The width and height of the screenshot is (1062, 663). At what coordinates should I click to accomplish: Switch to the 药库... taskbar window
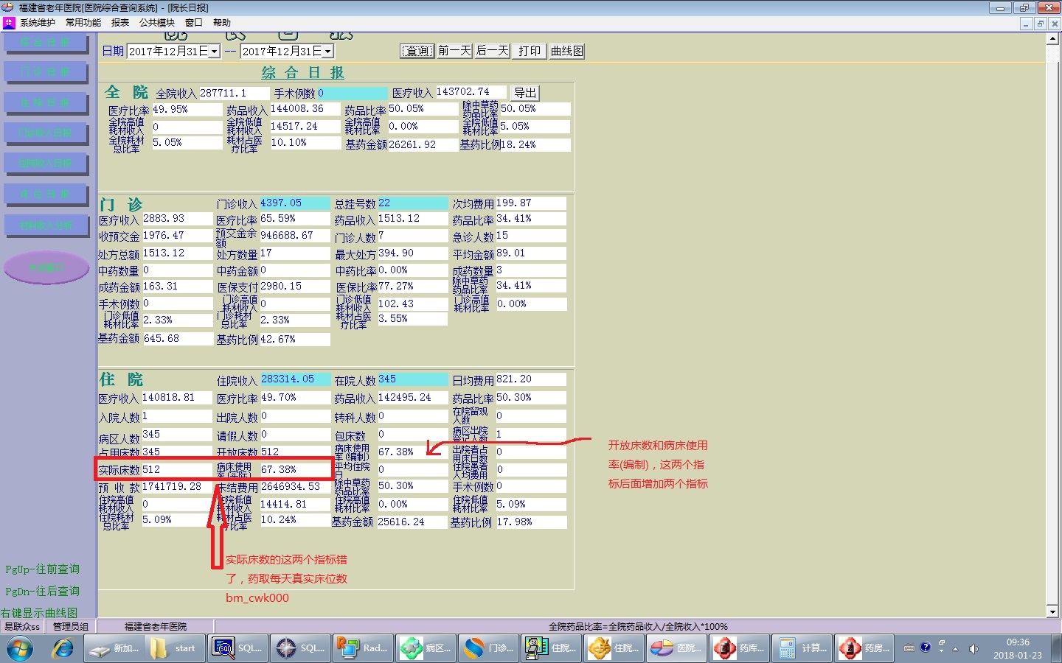click(738, 648)
